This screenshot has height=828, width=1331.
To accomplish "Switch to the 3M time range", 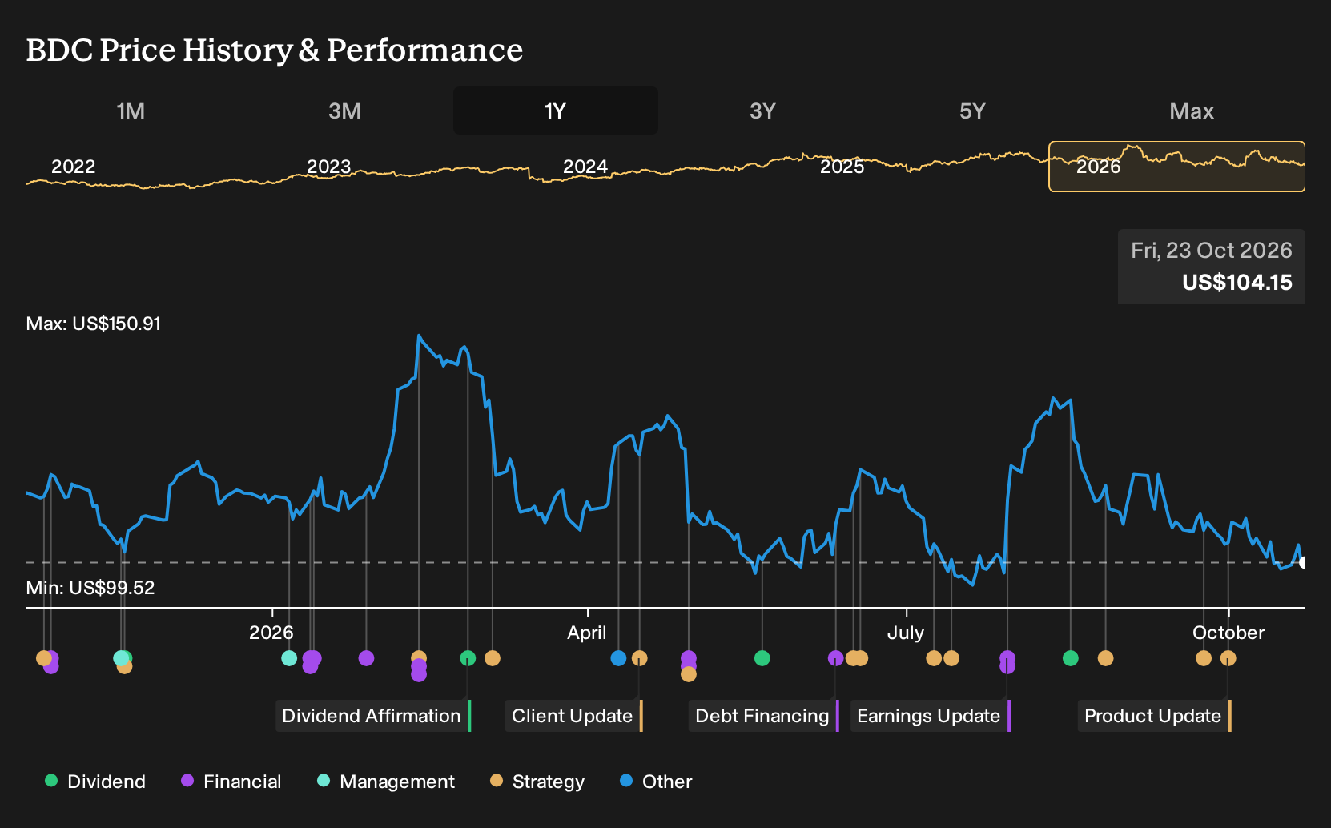I will [344, 111].
